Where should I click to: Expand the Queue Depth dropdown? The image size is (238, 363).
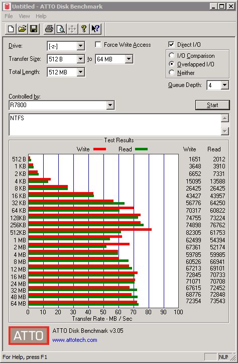(x=225, y=85)
